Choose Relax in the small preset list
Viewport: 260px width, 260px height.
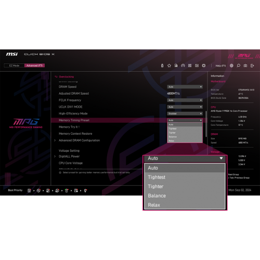tap(185, 141)
